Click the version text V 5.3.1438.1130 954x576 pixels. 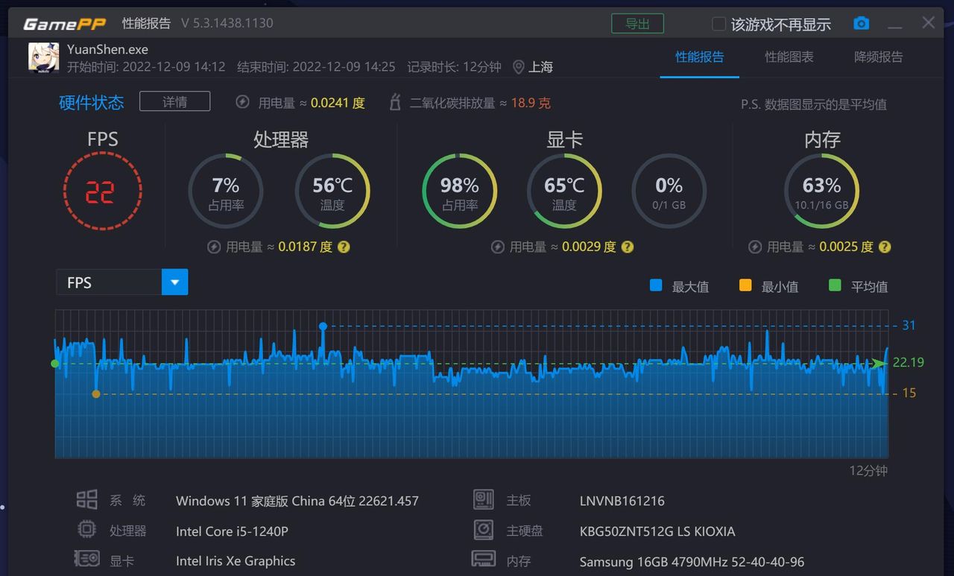point(227,23)
